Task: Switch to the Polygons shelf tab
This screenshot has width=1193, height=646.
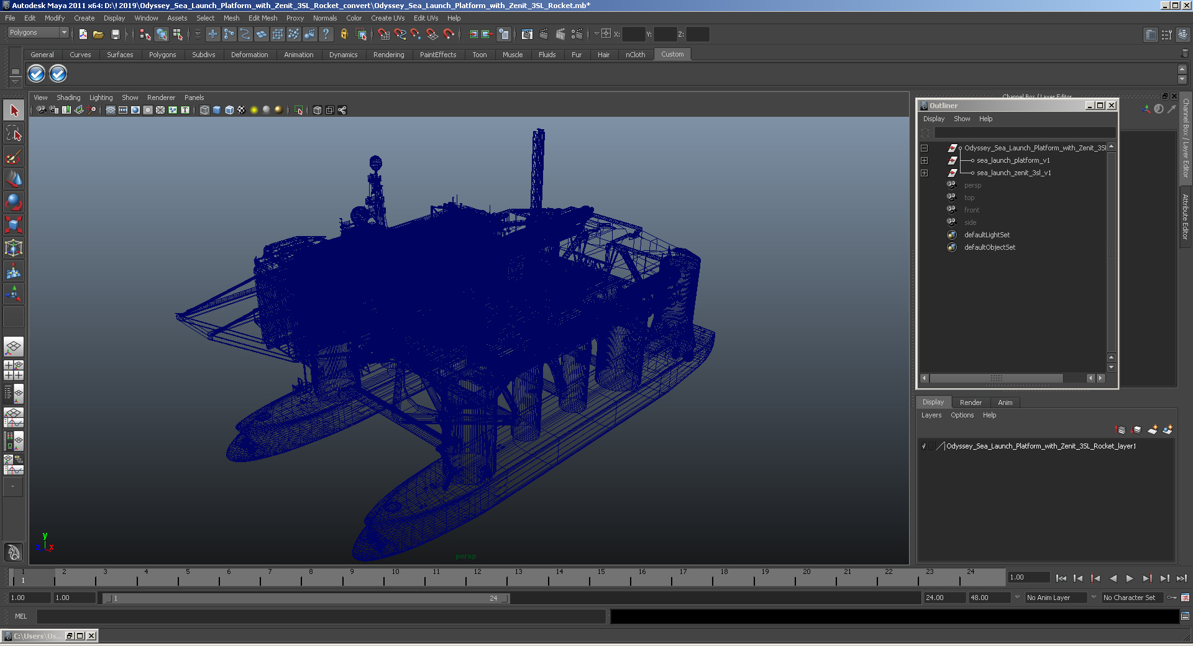Action: tap(162, 55)
